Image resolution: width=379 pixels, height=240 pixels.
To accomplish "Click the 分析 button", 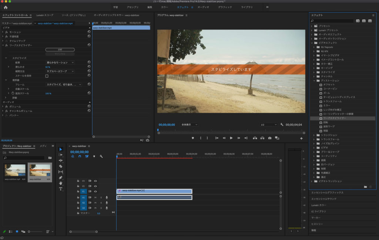I will click(x=60, y=50).
